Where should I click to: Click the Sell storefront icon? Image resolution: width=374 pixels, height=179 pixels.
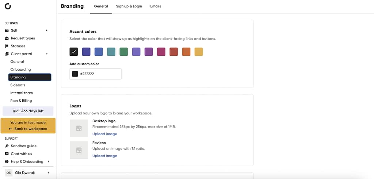point(7,31)
